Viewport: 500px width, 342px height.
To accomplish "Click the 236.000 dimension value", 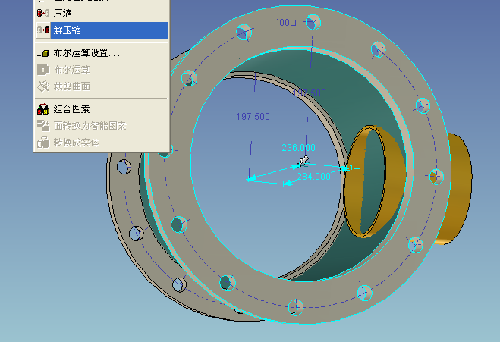I will [298, 148].
